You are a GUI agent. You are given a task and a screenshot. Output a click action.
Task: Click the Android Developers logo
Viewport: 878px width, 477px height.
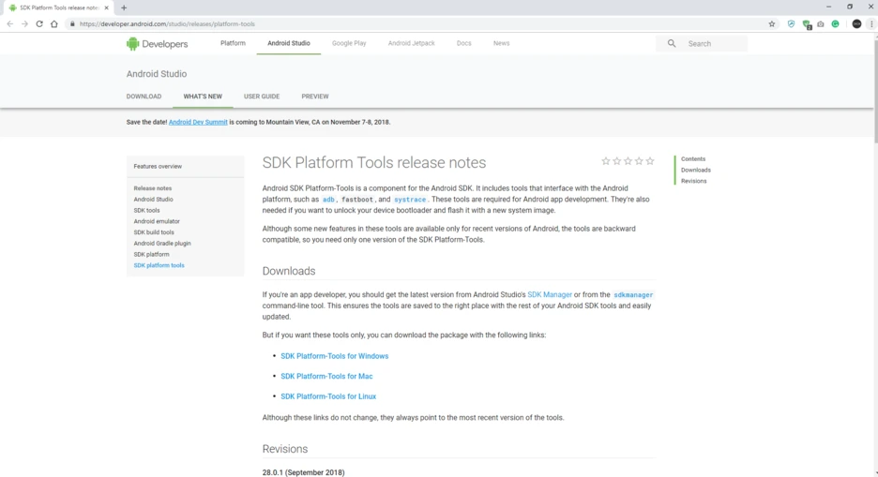point(157,43)
